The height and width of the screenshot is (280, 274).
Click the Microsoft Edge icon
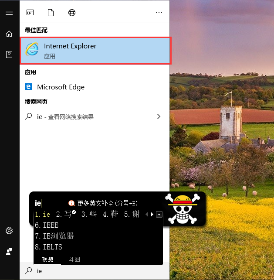[28, 87]
